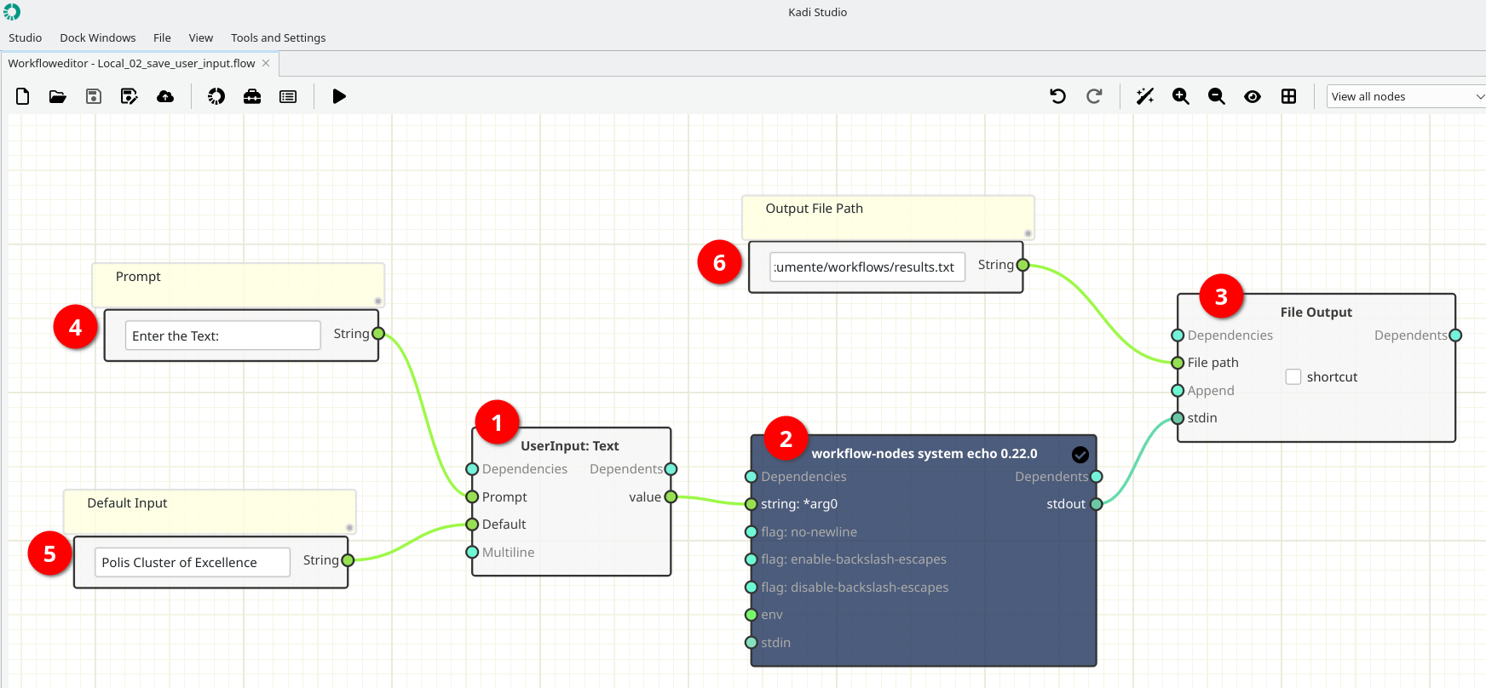Click String port of results.txt source
Viewport: 1486px width, 688px height.
[1022, 265]
